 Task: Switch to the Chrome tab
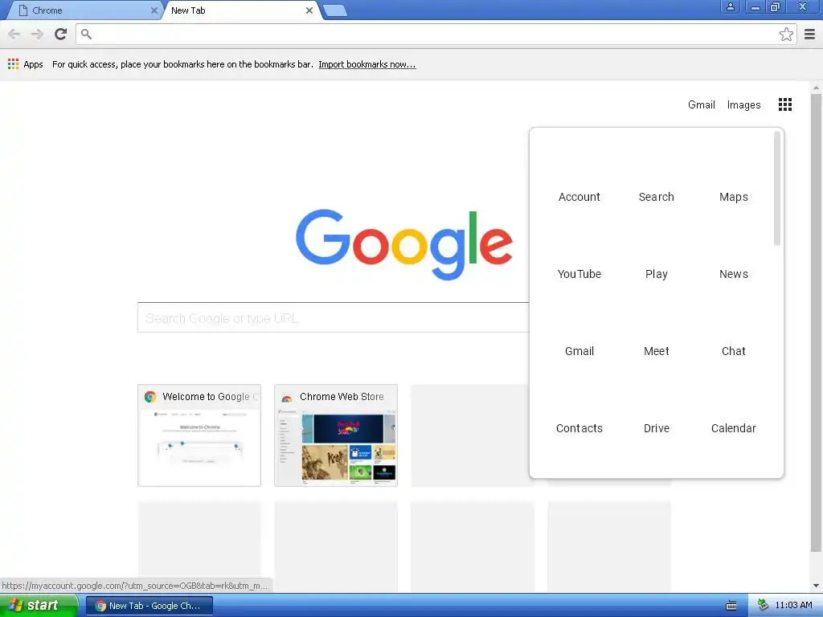(84, 10)
